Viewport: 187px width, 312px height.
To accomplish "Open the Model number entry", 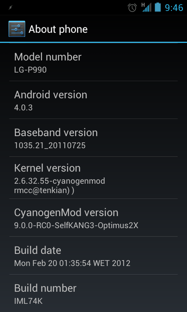I will click(x=93, y=62).
